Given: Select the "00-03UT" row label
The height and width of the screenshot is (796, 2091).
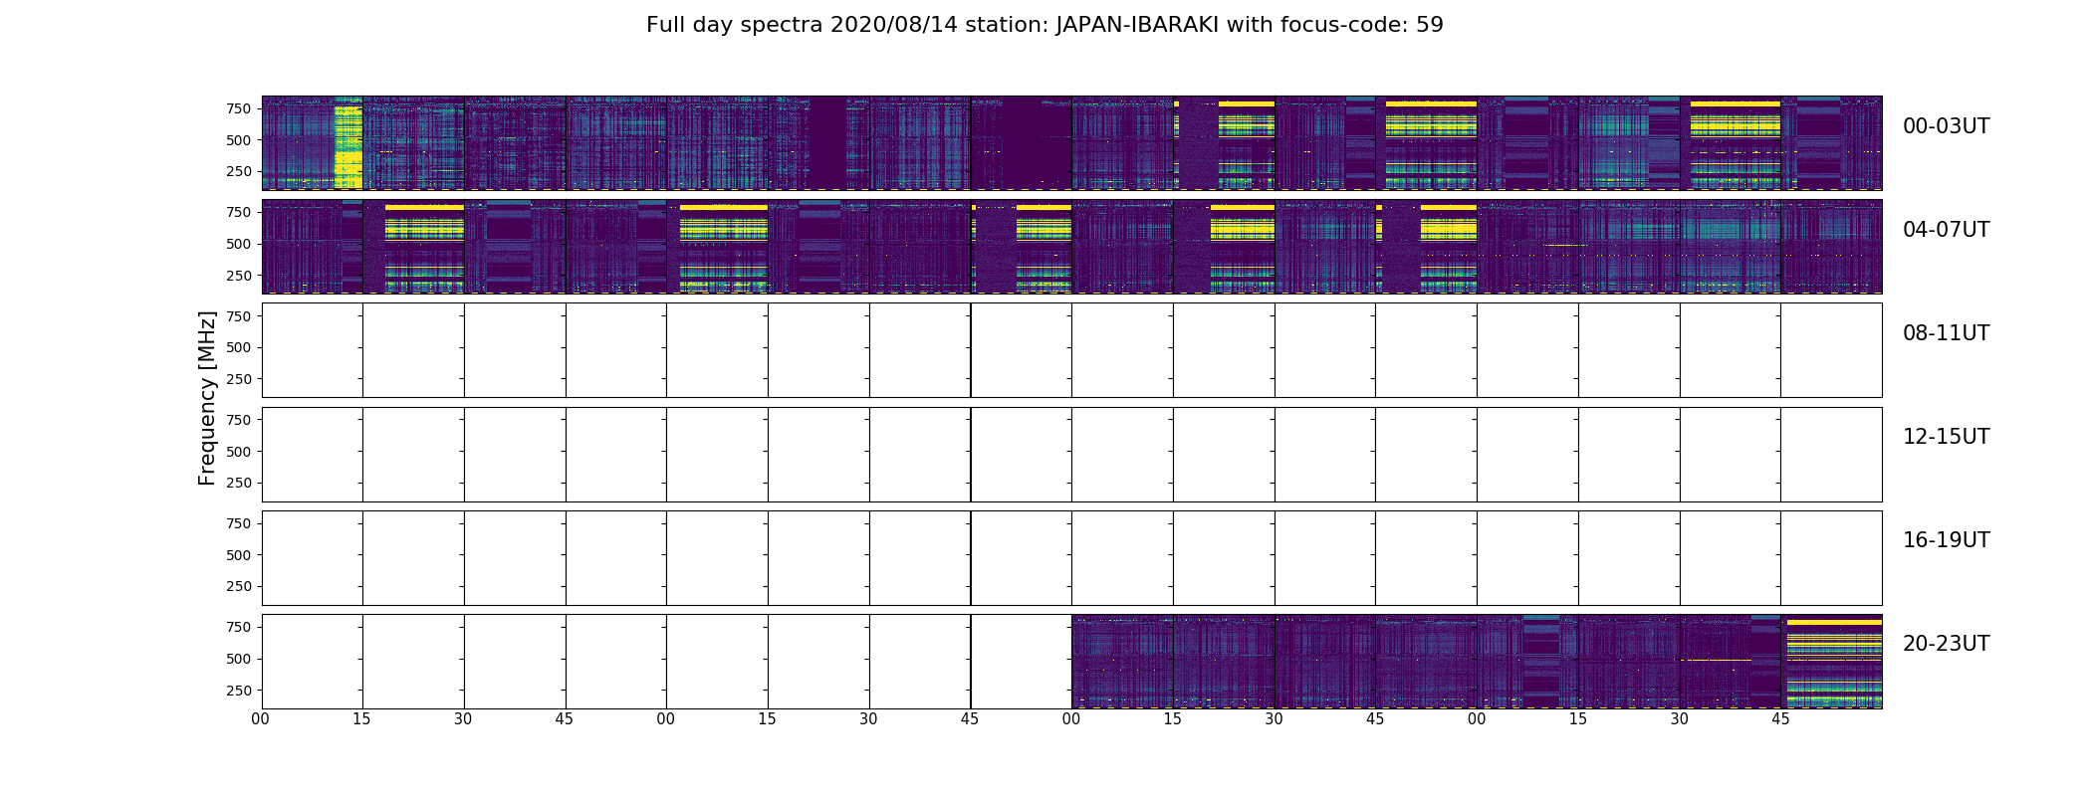Looking at the screenshot, I should (1946, 126).
